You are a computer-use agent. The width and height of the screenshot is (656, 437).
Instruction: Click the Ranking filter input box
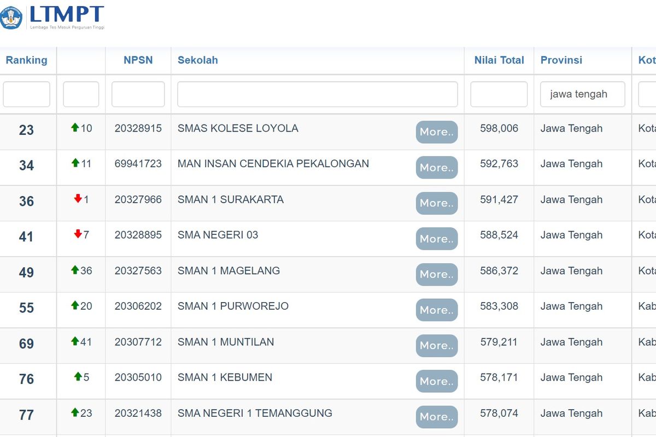coord(26,94)
